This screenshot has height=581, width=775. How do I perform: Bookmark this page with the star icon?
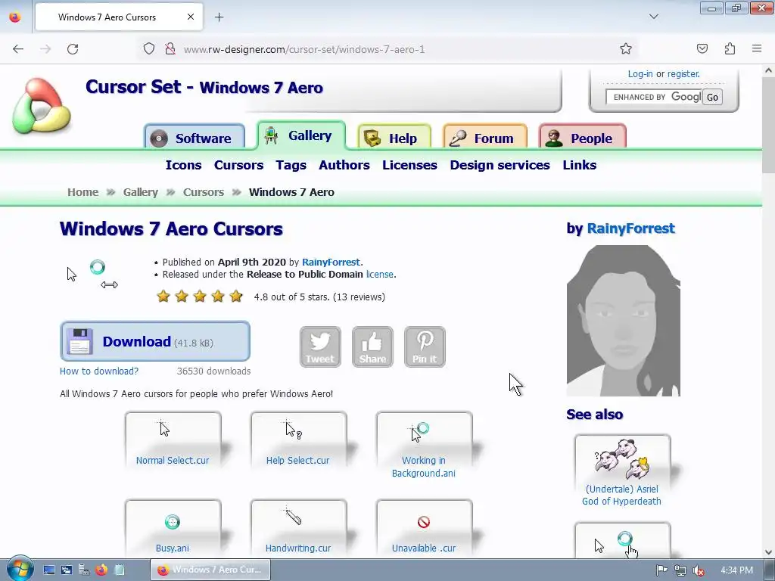626,49
